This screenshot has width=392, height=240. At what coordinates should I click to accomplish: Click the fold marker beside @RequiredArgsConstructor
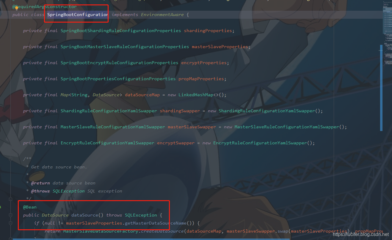coord(10,7)
